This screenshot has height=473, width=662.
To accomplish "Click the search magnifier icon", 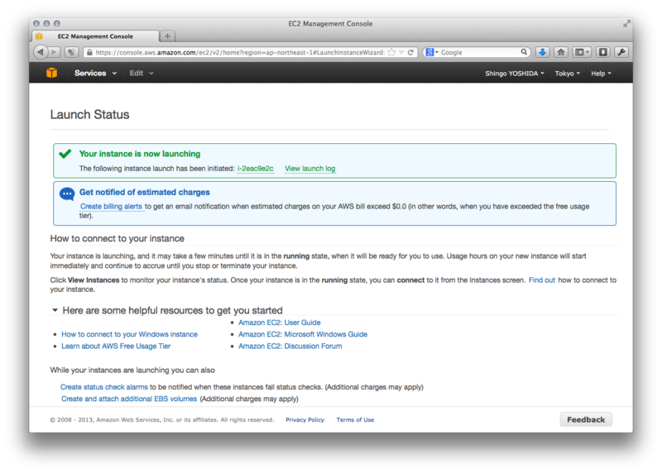I will pos(524,52).
